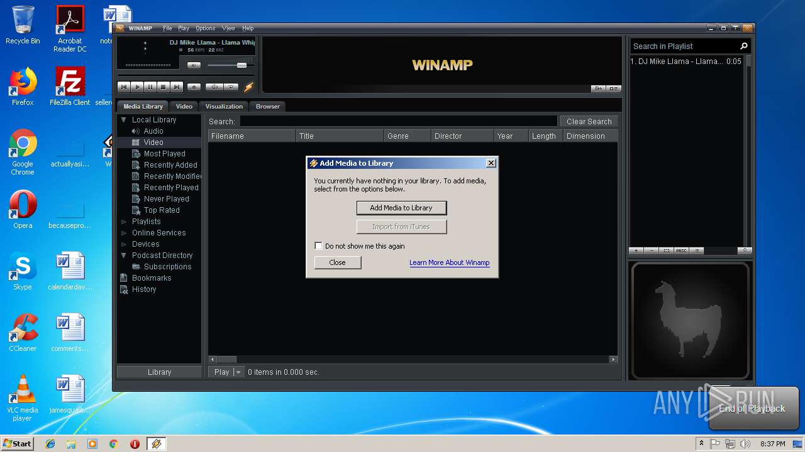805x452 pixels.
Task: Open the playlist MISC options
Action: click(x=682, y=250)
